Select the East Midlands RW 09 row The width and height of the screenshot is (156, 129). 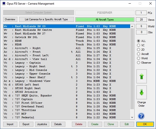(67, 26)
